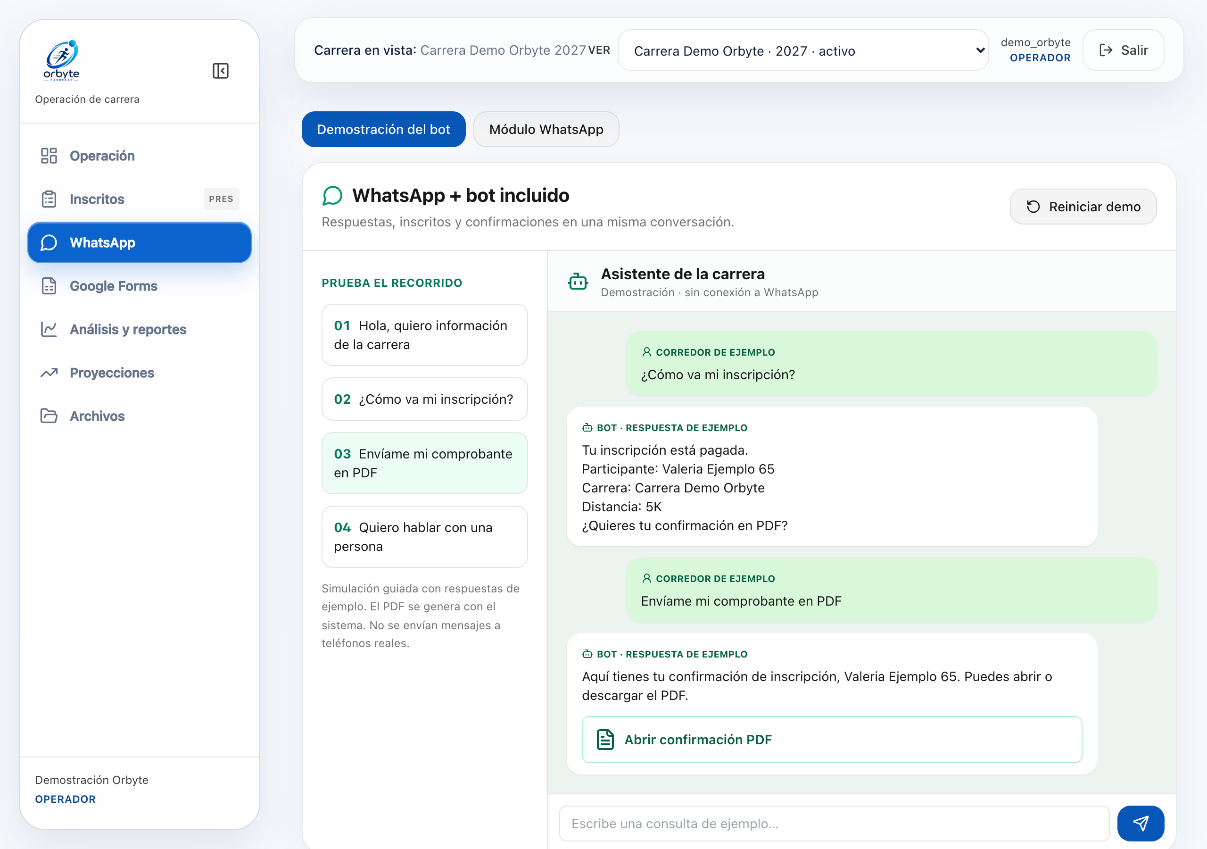Click the PRUEBA EL RECORRIDO heading

(x=392, y=283)
